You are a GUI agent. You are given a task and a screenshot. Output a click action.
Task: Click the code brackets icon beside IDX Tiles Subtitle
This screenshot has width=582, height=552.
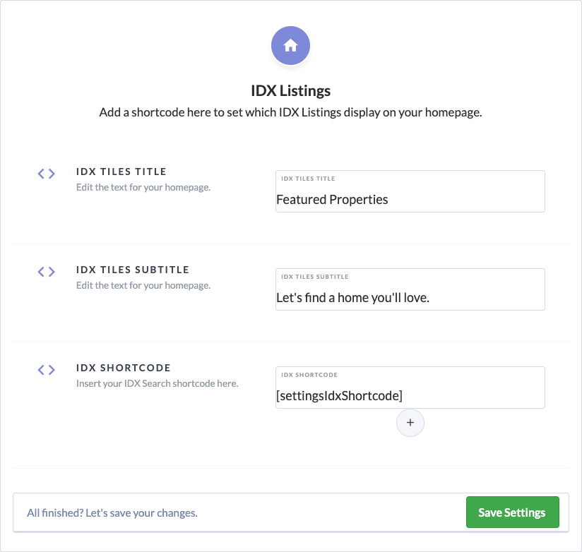(x=47, y=272)
